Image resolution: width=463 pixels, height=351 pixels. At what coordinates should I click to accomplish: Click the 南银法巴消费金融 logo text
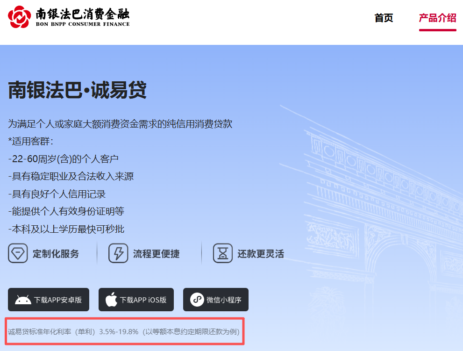[x=83, y=14]
